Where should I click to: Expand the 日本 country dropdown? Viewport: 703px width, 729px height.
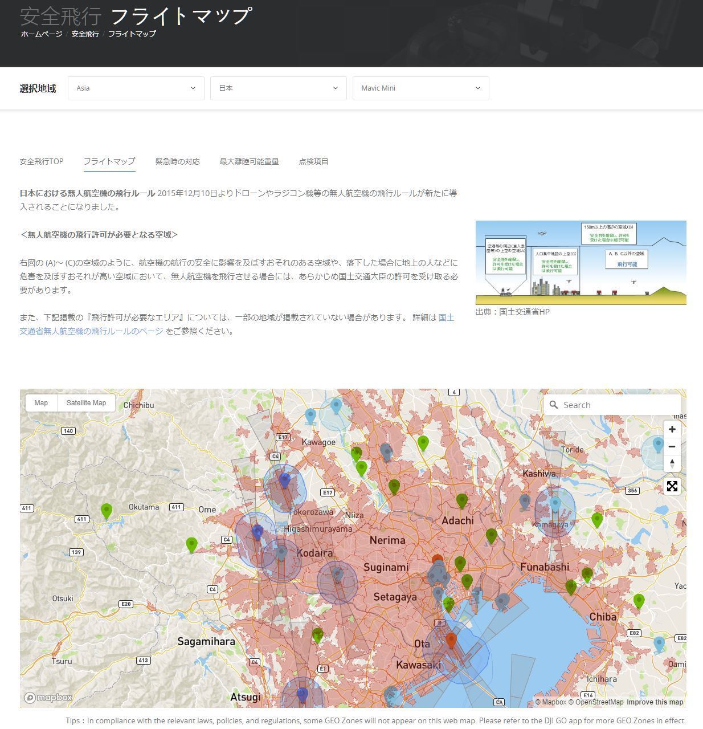click(x=278, y=88)
